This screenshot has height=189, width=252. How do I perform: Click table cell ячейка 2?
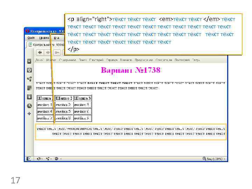point(64,105)
